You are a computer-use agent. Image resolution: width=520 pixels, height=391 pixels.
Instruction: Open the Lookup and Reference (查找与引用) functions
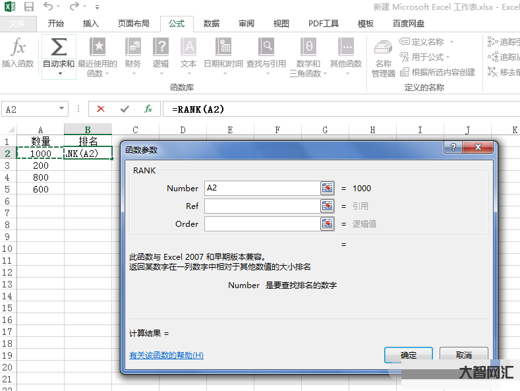[x=266, y=47]
